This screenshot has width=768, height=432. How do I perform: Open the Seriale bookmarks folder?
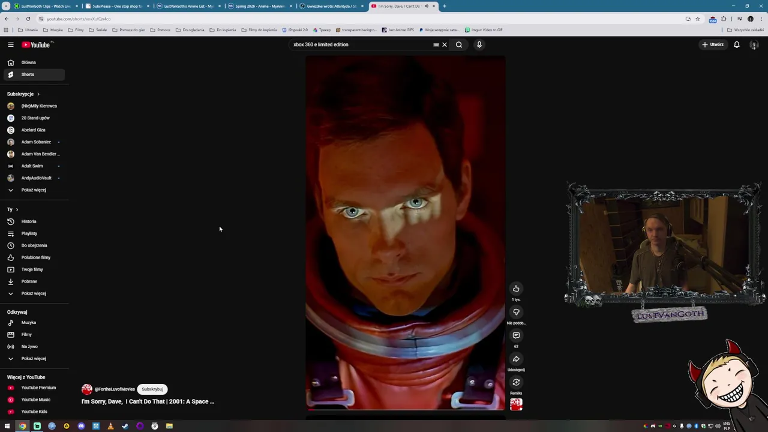pos(98,30)
